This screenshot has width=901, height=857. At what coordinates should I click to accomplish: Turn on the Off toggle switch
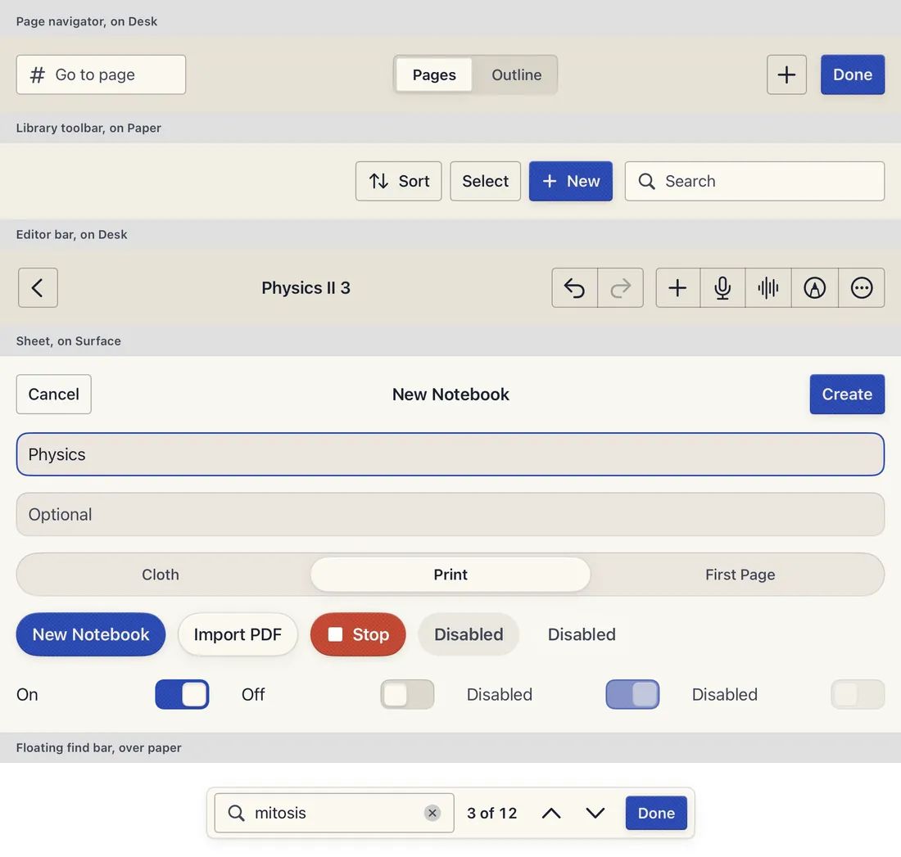point(407,694)
